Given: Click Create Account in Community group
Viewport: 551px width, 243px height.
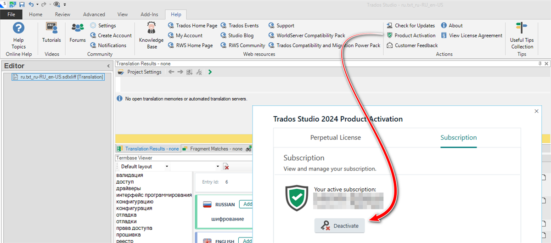Looking at the screenshot, I should click(x=111, y=35).
